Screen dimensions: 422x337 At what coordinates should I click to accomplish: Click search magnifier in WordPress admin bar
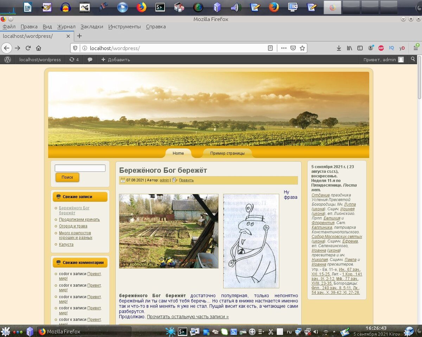pos(413,59)
